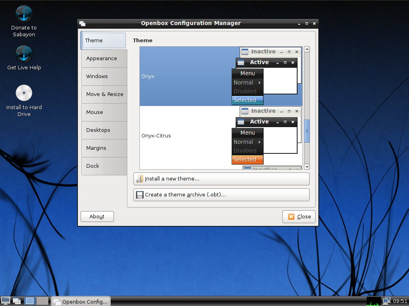
Task: Open the Margins tab
Action: point(104,148)
